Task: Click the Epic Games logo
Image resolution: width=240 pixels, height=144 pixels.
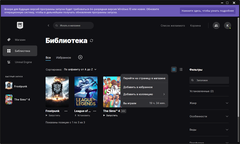Action: [x=20, y=25]
